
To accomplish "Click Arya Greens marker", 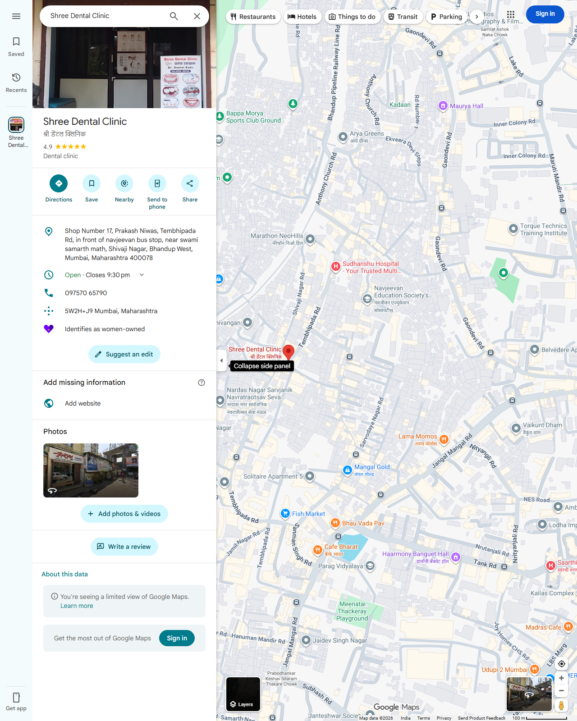I will [343, 137].
